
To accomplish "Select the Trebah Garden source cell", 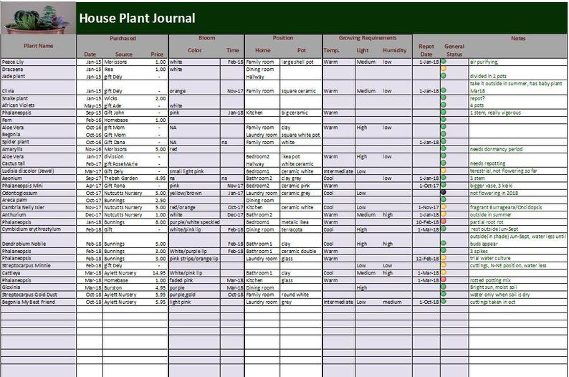I will [121, 178].
